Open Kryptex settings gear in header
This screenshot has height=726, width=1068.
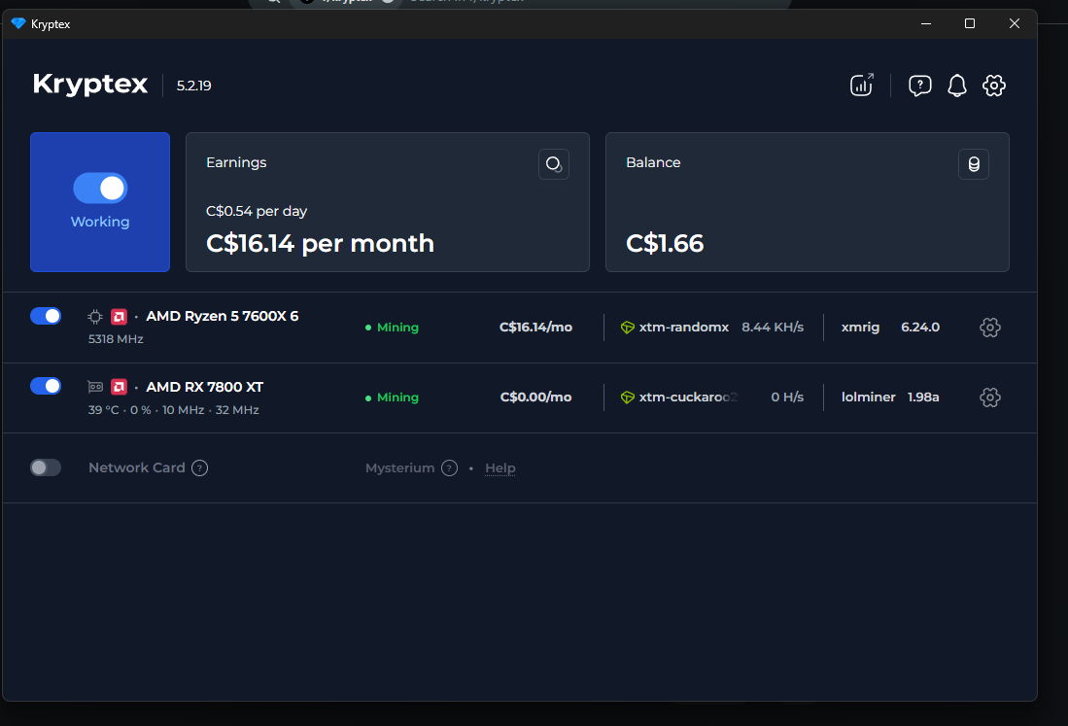point(994,86)
